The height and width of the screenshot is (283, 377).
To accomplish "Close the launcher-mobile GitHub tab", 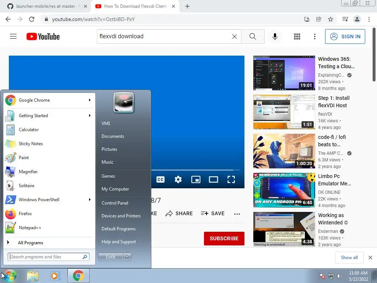I will click(x=85, y=6).
